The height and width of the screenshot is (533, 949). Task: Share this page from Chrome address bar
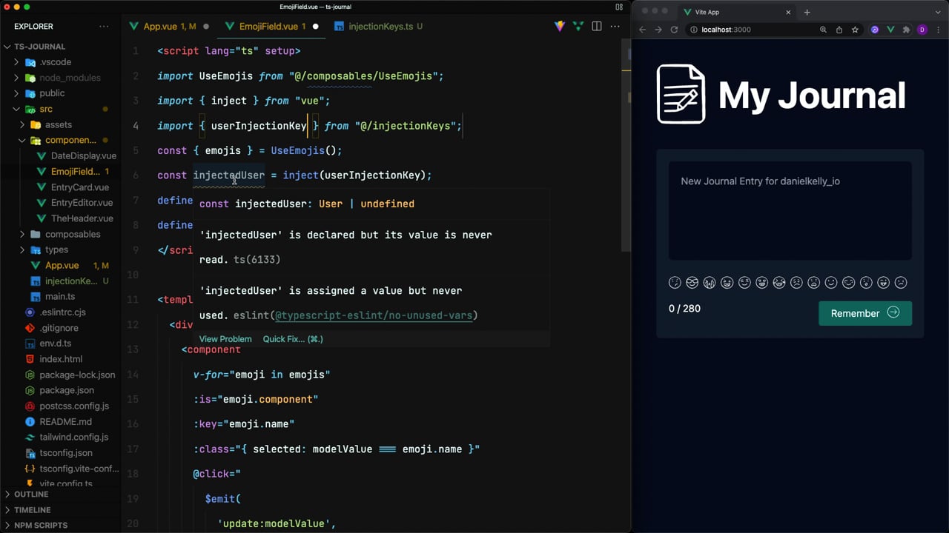839,30
